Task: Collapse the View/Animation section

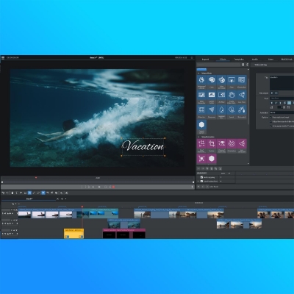Action: click(x=198, y=137)
